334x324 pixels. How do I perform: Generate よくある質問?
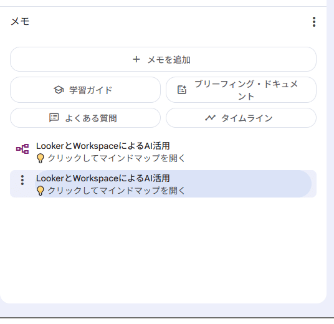85,118
